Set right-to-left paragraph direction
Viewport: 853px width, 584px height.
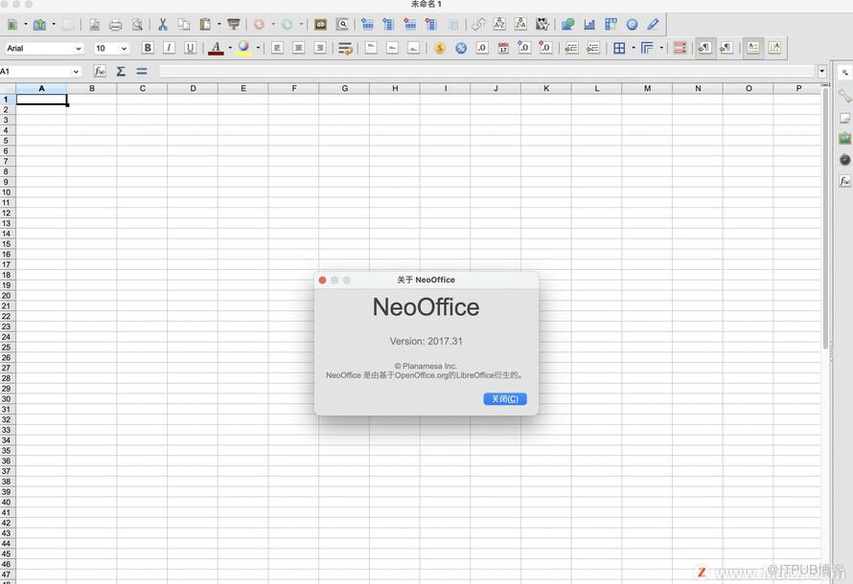726,49
